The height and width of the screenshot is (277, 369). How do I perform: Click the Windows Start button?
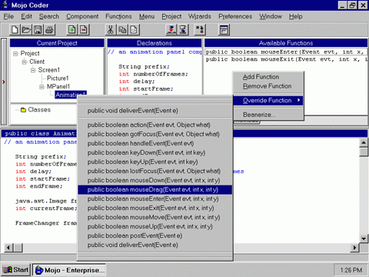pos(15,270)
